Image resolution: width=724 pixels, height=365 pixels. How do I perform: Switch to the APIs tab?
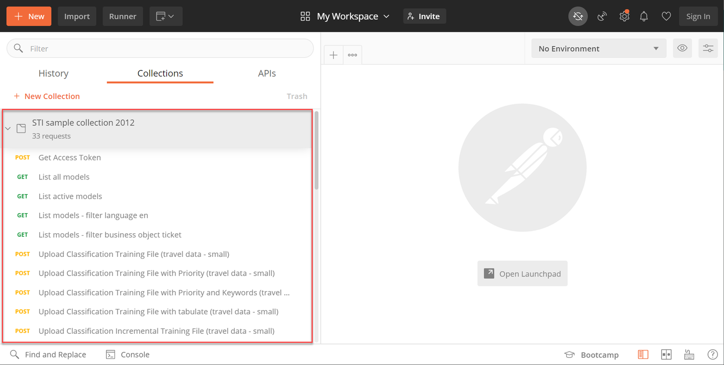[267, 73]
